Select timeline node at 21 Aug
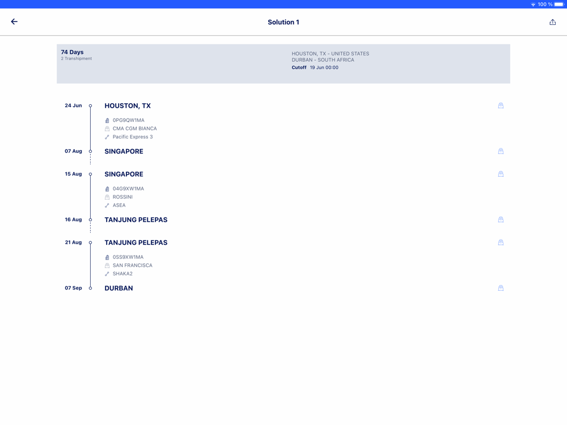This screenshot has height=425, width=567. pyautogui.click(x=90, y=242)
